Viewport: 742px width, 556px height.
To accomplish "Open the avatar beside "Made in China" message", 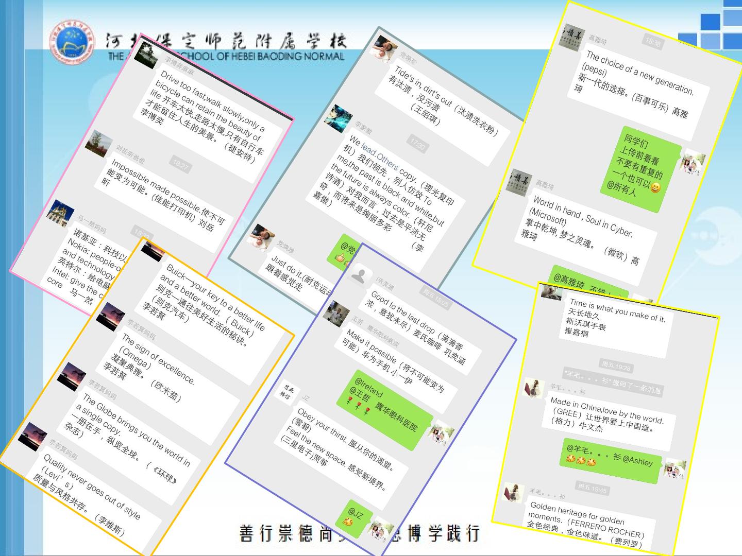I will (534, 388).
